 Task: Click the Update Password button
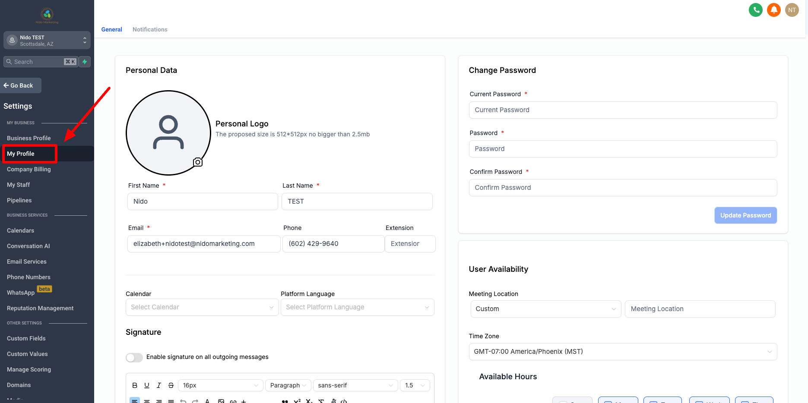tap(745, 215)
